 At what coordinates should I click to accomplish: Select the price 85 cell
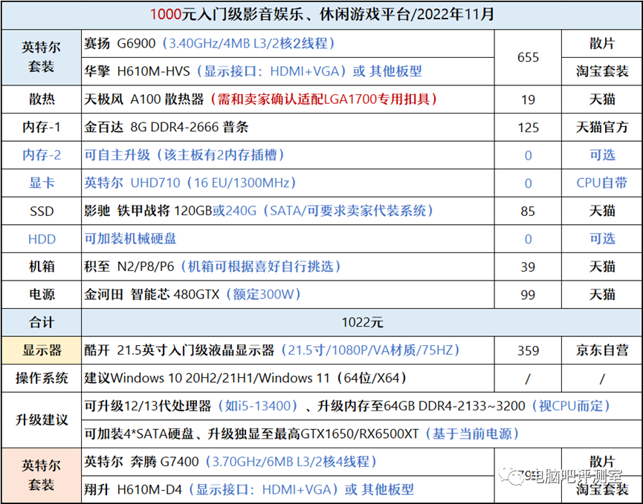click(x=528, y=211)
